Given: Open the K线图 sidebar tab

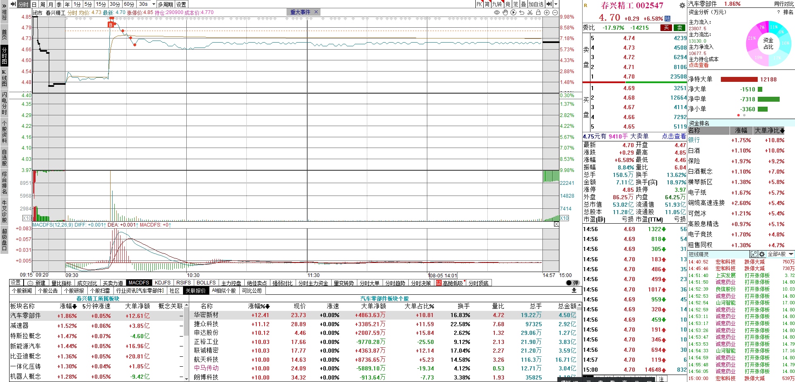Looking at the screenshot, I should [x=4, y=78].
